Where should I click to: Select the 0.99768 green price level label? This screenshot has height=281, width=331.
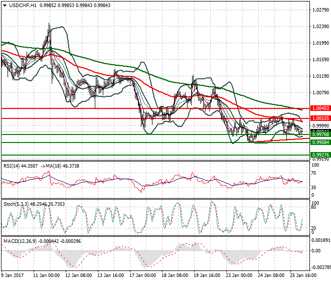click(x=320, y=134)
